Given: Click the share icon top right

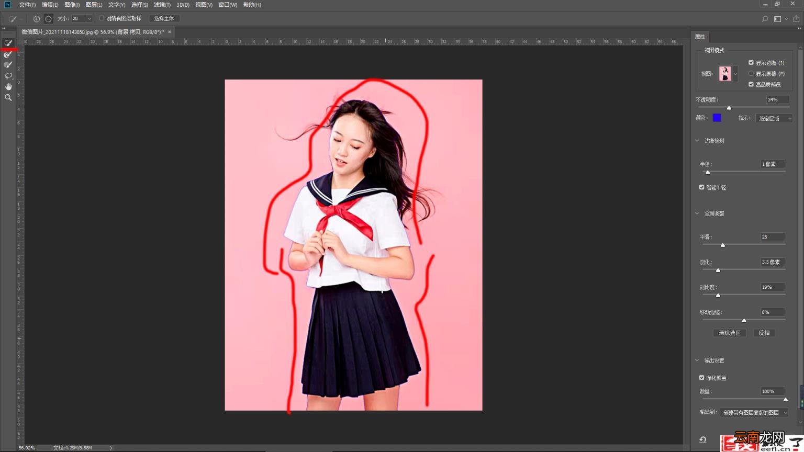Looking at the screenshot, I should [x=796, y=19].
